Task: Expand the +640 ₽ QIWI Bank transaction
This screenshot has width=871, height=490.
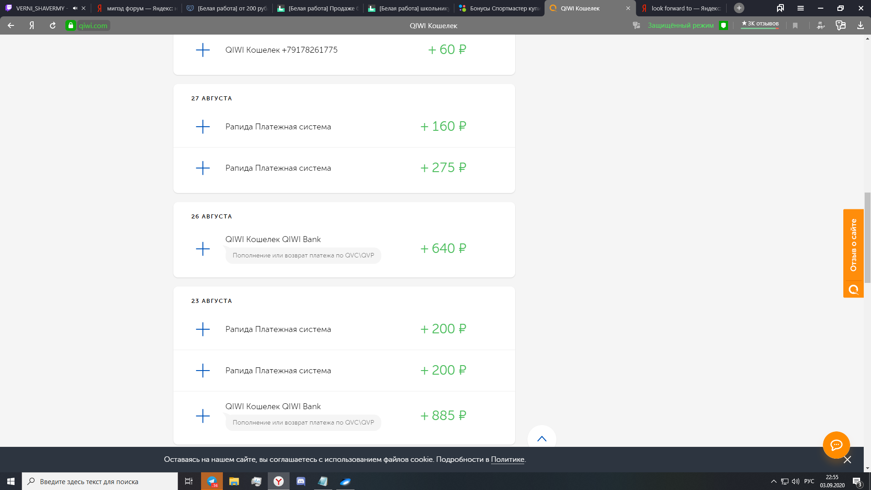Action: [203, 248]
